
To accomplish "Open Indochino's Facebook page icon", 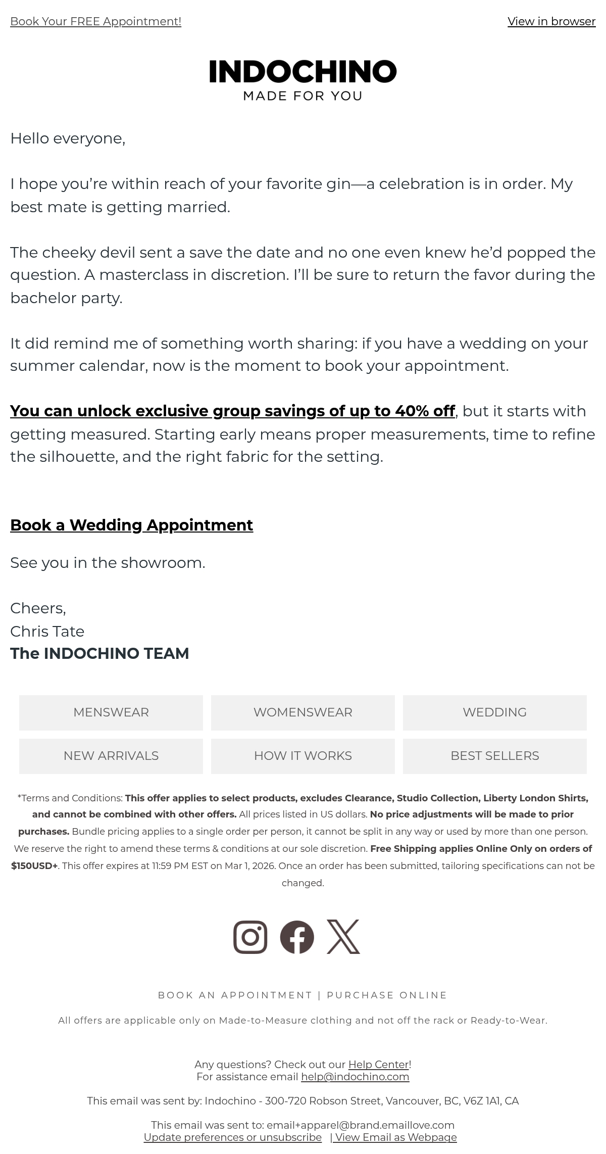I will (297, 937).
